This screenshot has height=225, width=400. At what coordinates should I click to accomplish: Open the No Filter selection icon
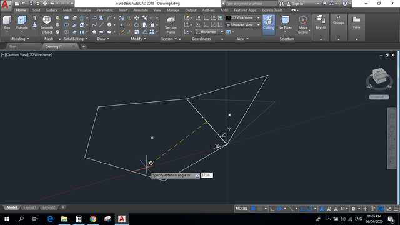tap(285, 23)
